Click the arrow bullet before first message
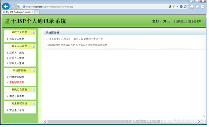Viewport: 209px width, 127px height. pos(47,39)
